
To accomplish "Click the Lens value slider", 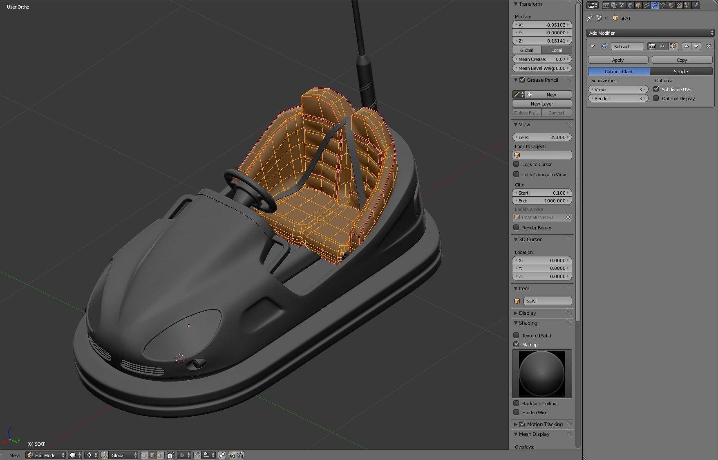I will tap(542, 137).
